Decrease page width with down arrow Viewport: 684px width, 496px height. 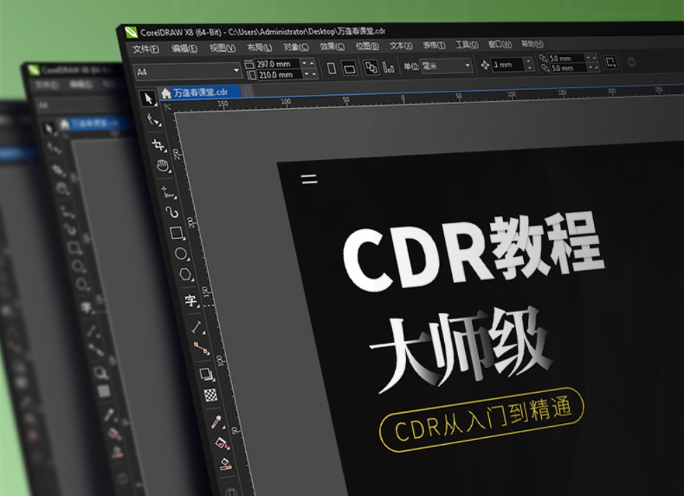coord(304,63)
